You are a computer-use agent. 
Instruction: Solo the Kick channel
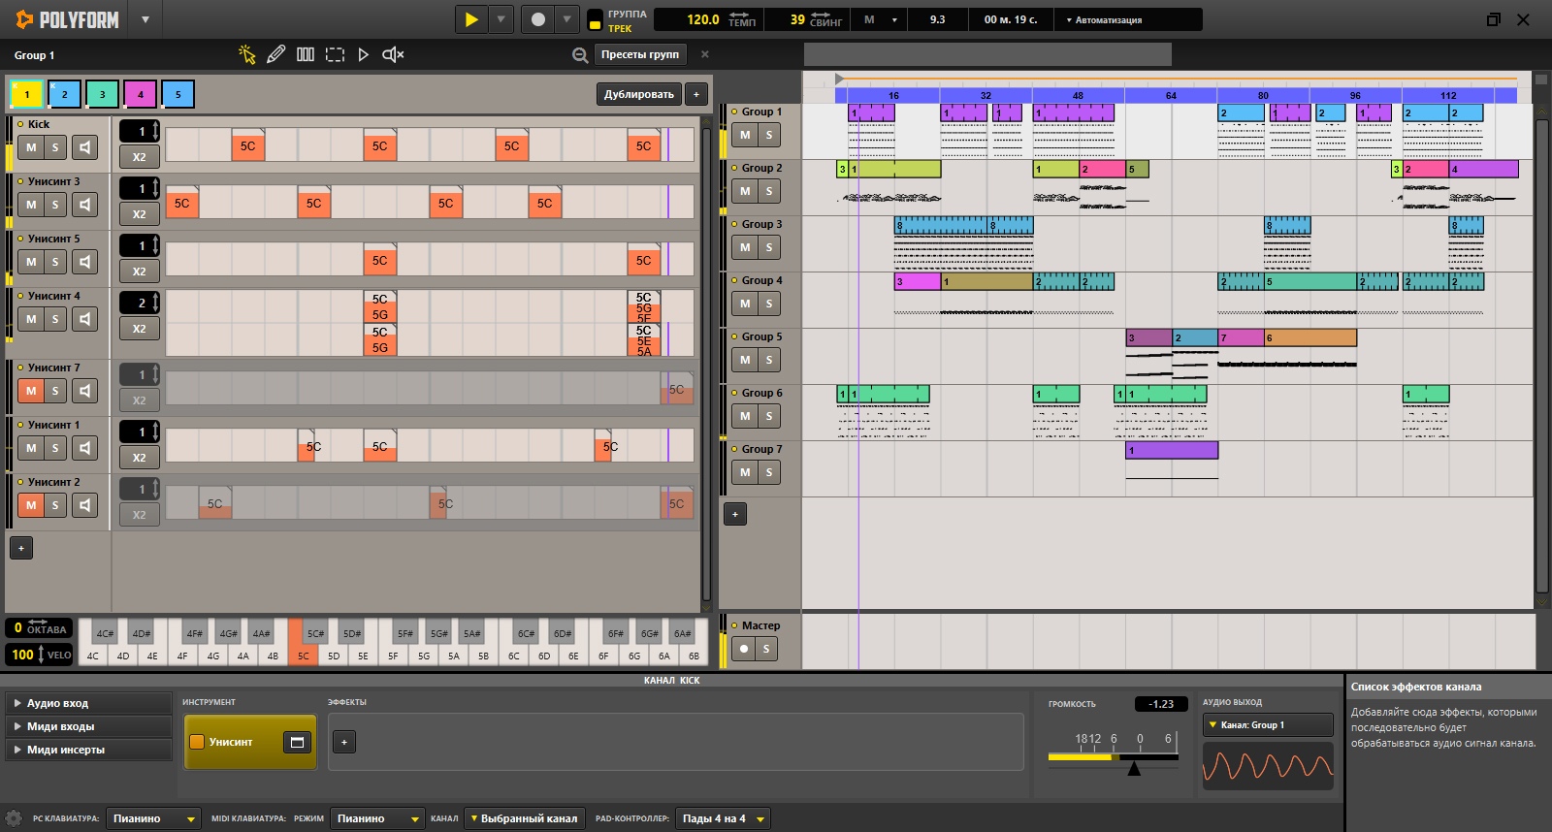tap(55, 147)
